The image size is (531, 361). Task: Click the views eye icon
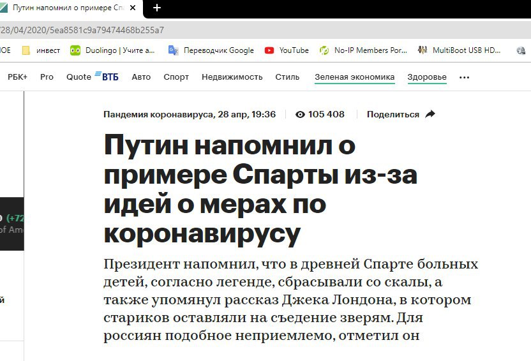tap(300, 114)
